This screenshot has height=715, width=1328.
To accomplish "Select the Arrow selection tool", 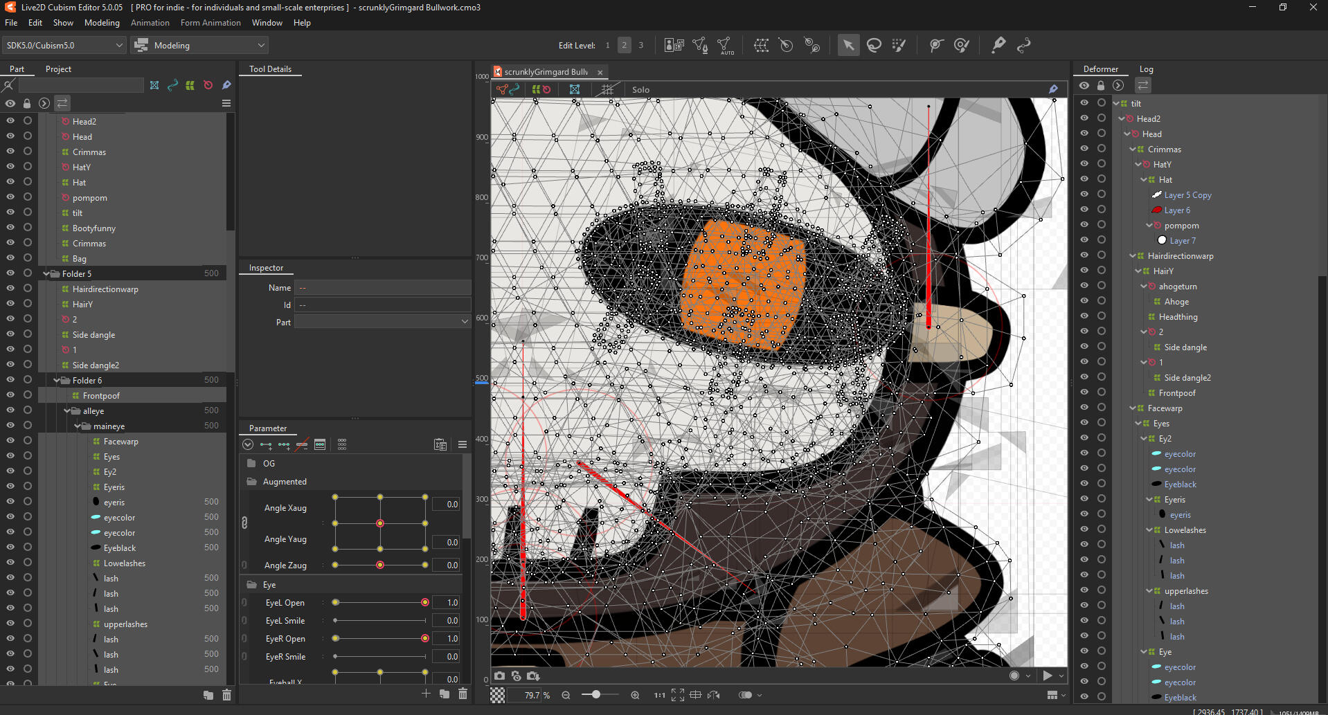I will [x=847, y=46].
